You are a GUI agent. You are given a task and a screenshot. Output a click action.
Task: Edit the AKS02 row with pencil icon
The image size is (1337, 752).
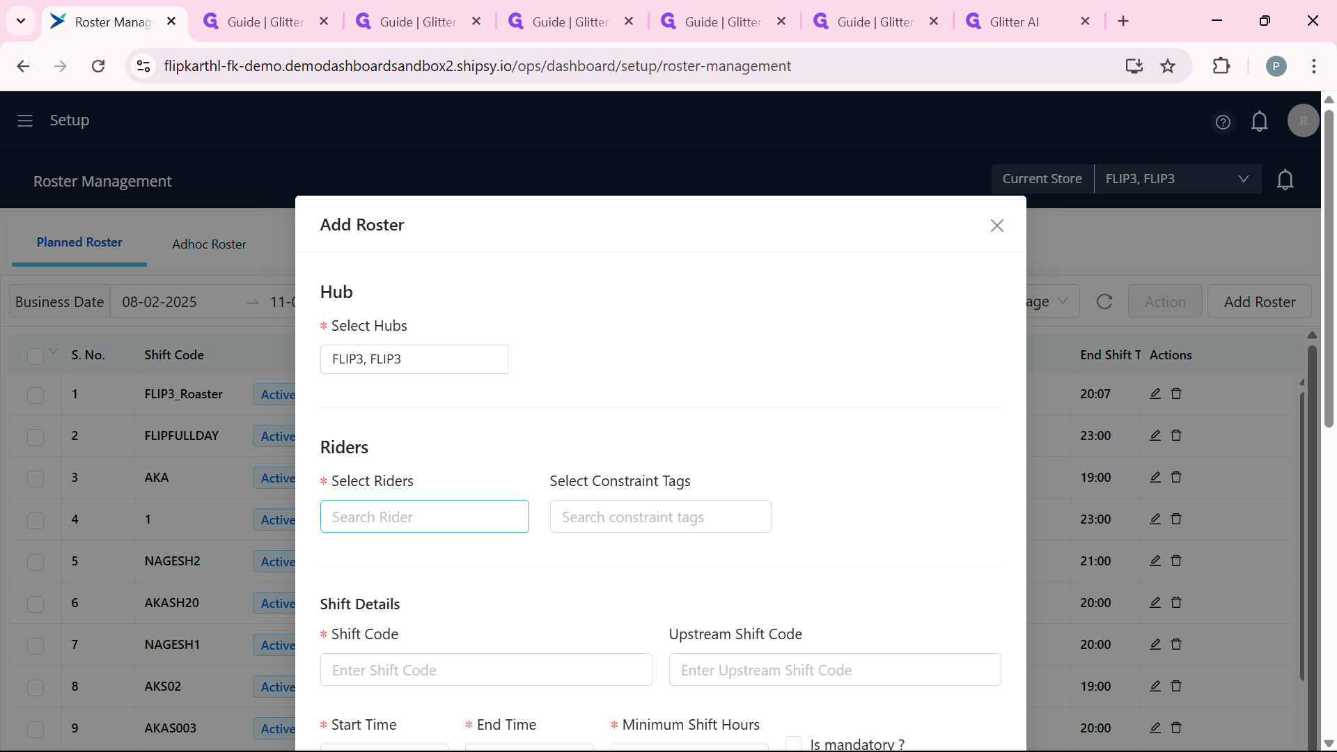[x=1155, y=686]
